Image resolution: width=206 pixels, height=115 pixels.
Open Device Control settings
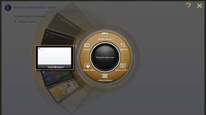click(122, 67)
